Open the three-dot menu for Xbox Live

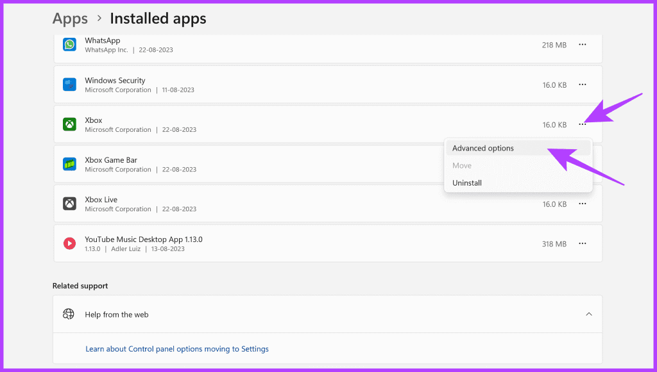(x=583, y=204)
